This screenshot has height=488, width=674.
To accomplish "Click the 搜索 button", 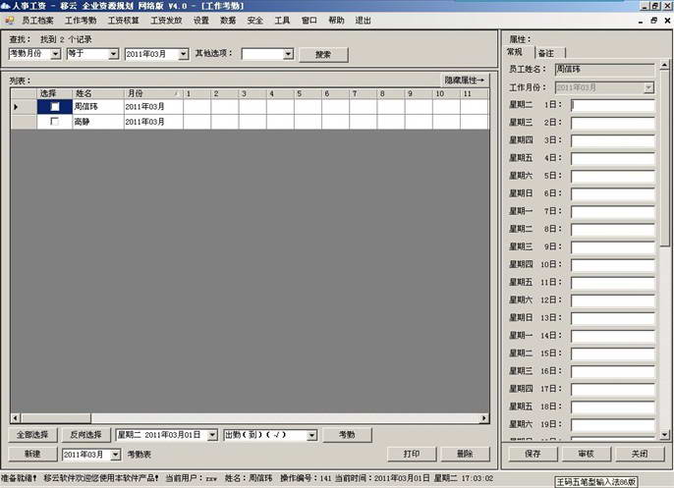I will [323, 55].
